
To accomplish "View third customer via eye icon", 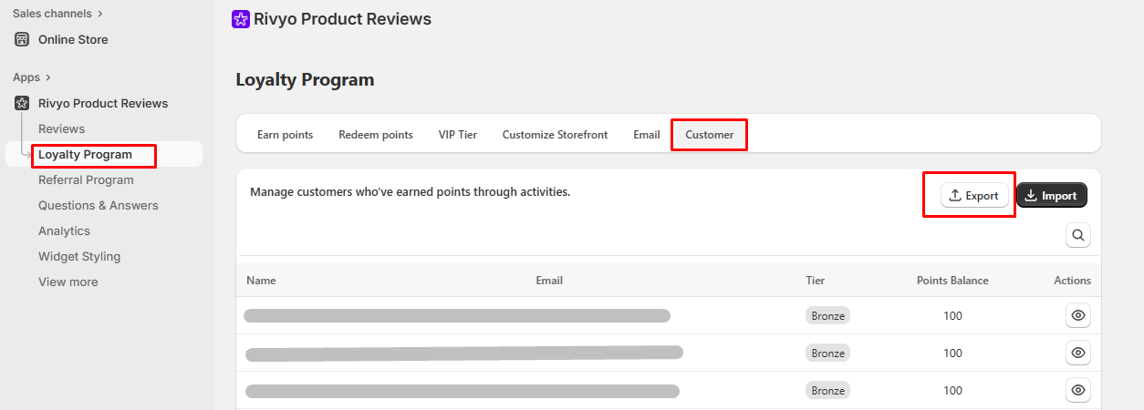I will (1078, 390).
